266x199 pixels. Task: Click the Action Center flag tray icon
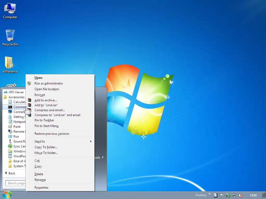pyautogui.click(x=222, y=195)
